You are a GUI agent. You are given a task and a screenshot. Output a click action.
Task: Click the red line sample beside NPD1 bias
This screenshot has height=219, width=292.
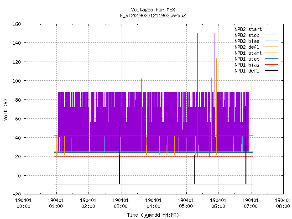(x=271, y=65)
